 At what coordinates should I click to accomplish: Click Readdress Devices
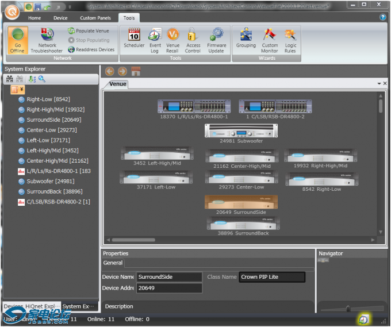click(x=91, y=49)
